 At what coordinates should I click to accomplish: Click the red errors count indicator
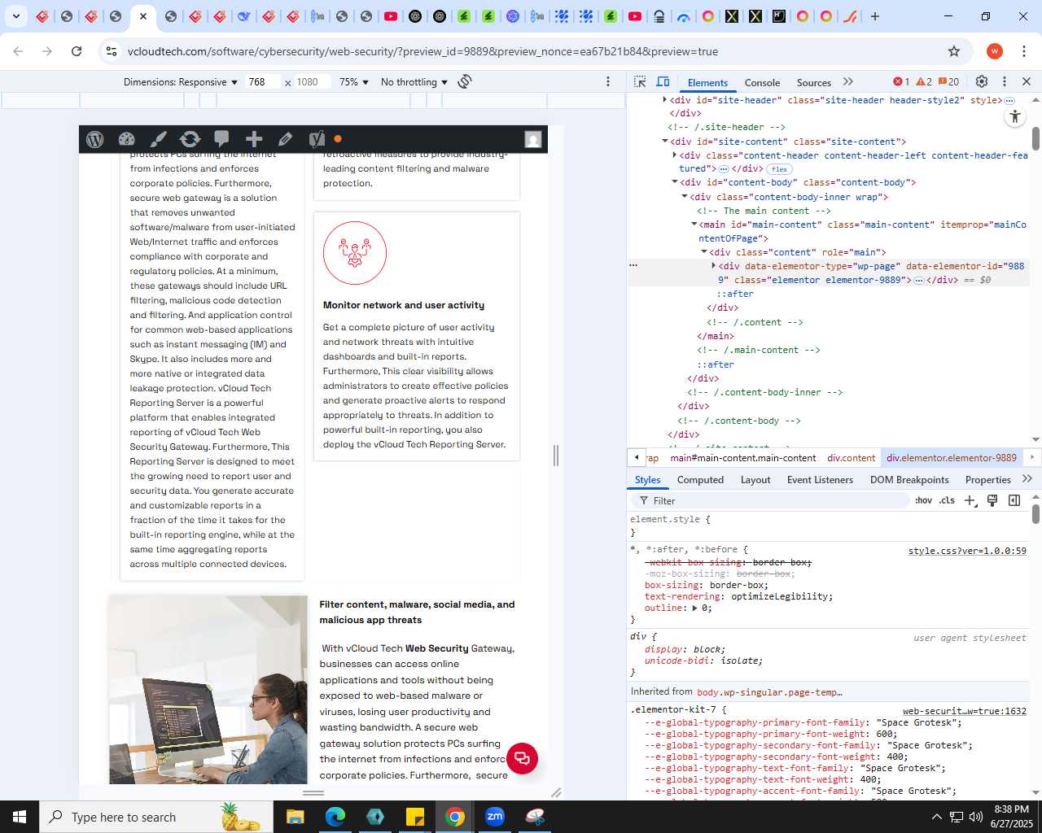pyautogui.click(x=901, y=81)
